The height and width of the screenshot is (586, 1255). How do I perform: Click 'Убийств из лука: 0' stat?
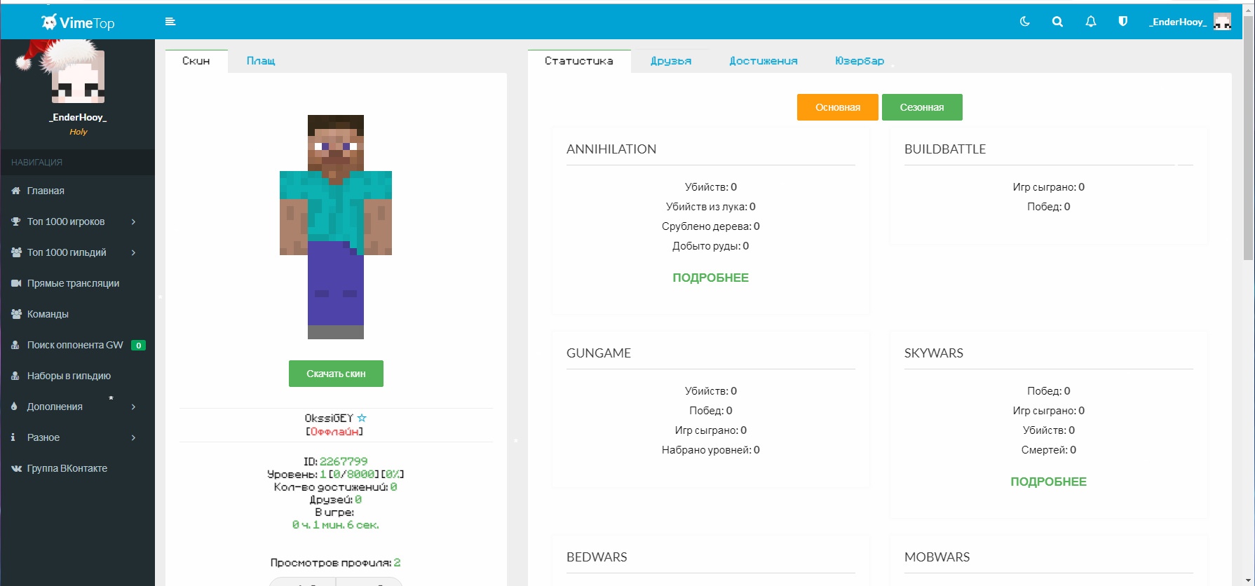click(711, 207)
